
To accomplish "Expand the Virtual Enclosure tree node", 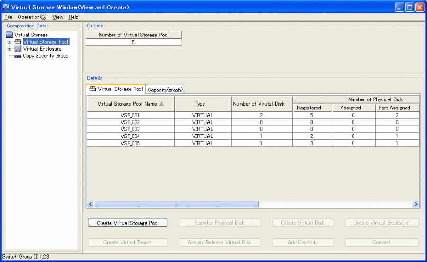I will (9, 49).
